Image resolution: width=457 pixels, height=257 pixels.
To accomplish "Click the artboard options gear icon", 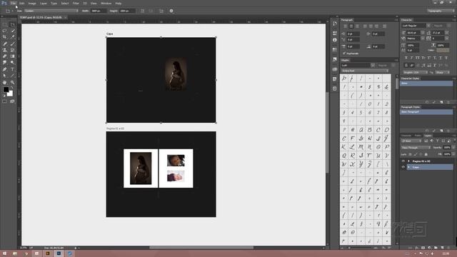I will click(171, 11).
